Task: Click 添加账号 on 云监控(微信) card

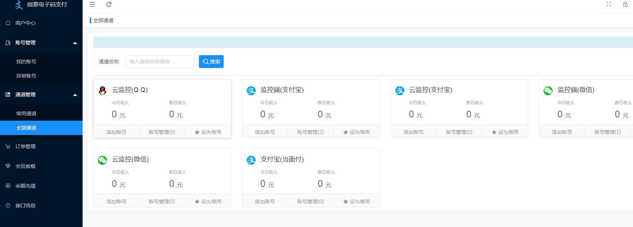Action: point(116,202)
